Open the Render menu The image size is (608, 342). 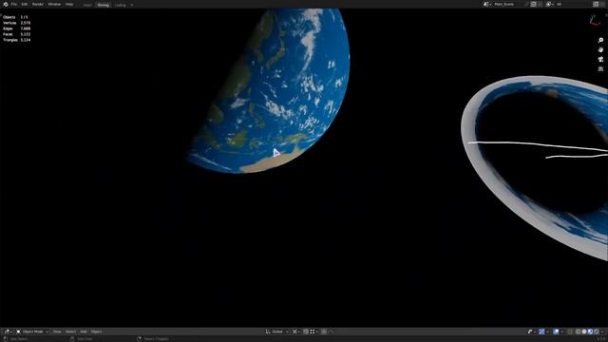(x=38, y=4)
